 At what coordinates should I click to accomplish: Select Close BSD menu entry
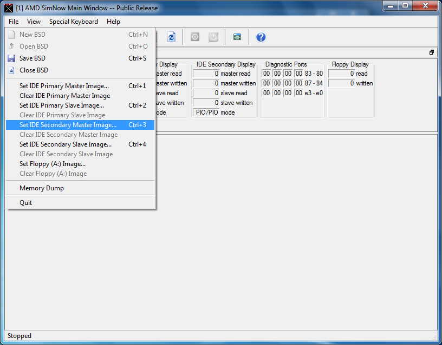coord(80,70)
